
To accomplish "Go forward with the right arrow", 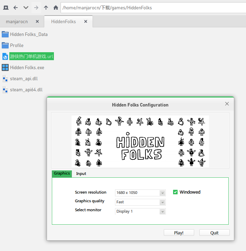I will [36, 8].
